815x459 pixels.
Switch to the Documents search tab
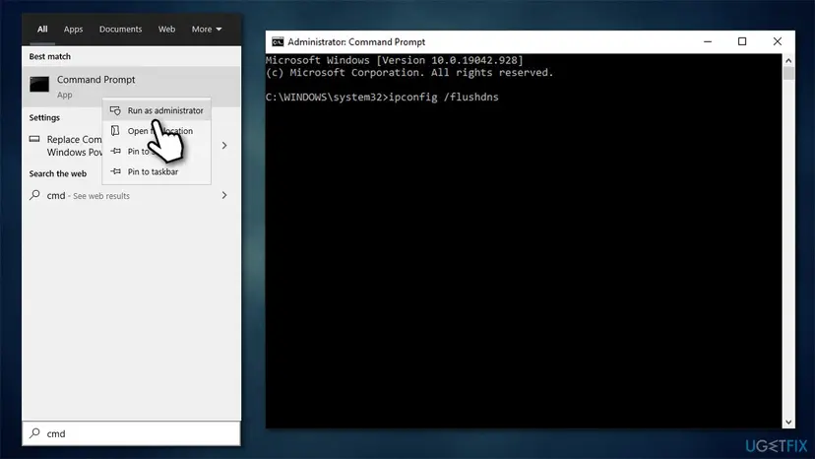121,30
